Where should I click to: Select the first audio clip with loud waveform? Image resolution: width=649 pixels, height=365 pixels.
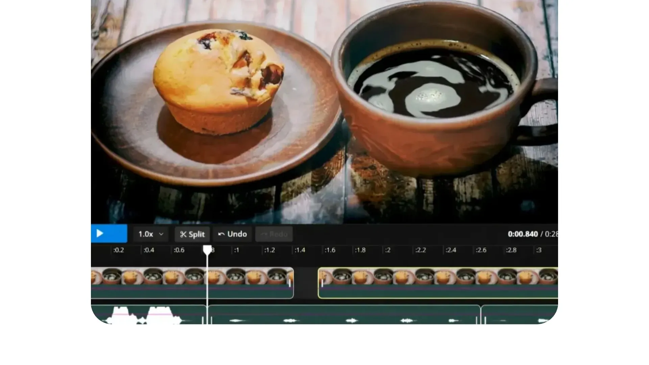149,314
